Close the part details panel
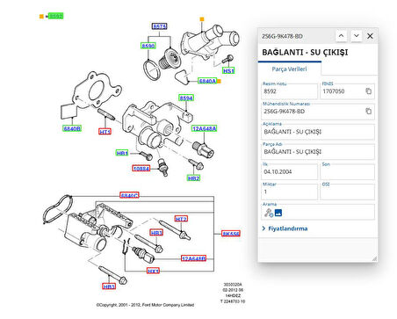The image size is (397, 319). coord(370,36)
